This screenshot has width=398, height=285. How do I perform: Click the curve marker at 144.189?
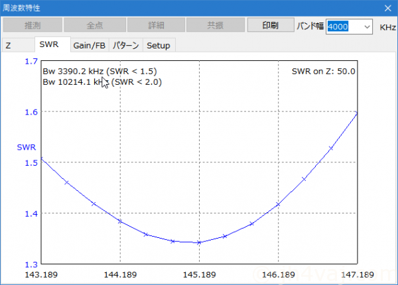120,221
